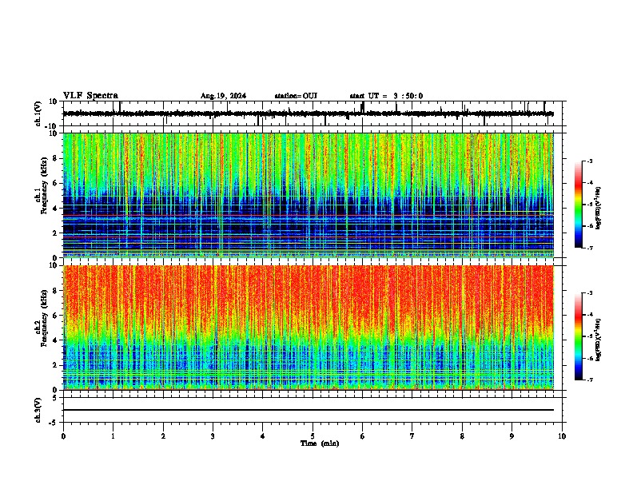Click the -3 tick on ch.1 color bar

coord(590,161)
